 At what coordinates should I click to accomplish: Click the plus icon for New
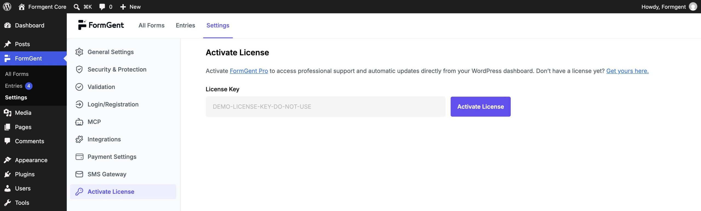(123, 7)
